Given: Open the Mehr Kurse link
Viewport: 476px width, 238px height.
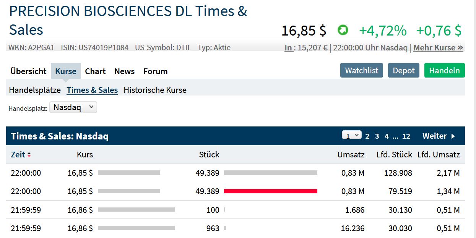Looking at the screenshot, I should [438, 48].
